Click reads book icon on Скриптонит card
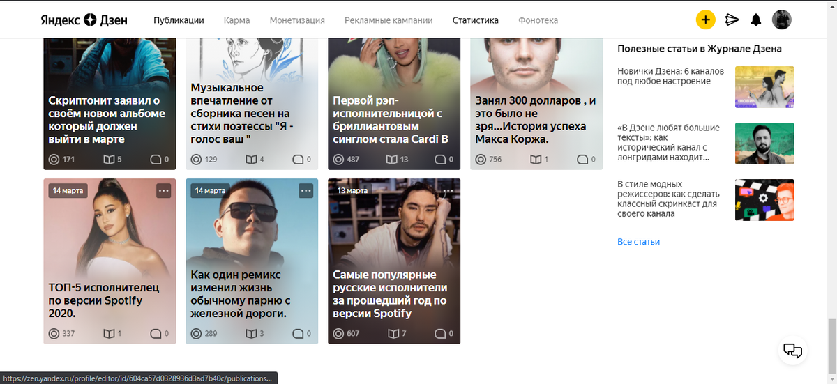The width and height of the screenshot is (837, 384). [110, 160]
